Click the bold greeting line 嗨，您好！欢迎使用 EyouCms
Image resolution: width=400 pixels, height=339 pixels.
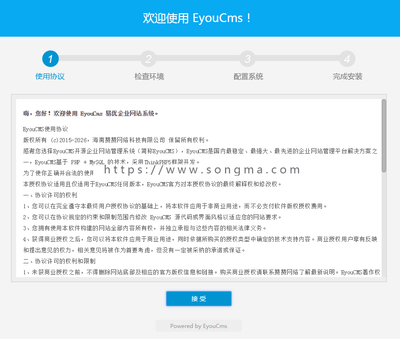[x=90, y=113]
